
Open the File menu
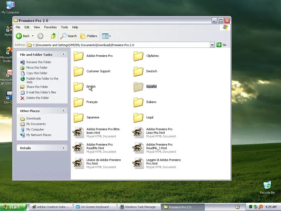click(18, 27)
